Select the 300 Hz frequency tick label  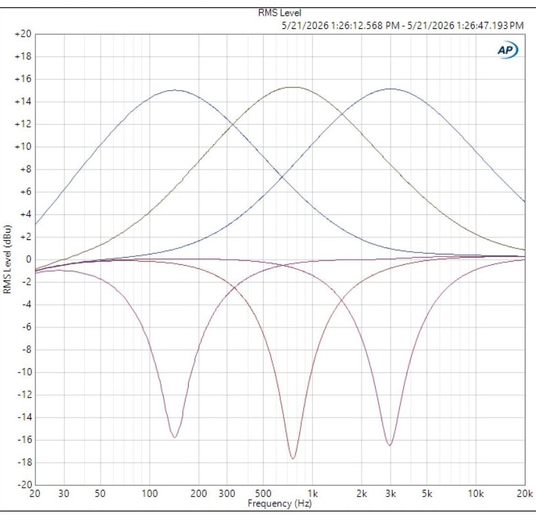coord(227,494)
